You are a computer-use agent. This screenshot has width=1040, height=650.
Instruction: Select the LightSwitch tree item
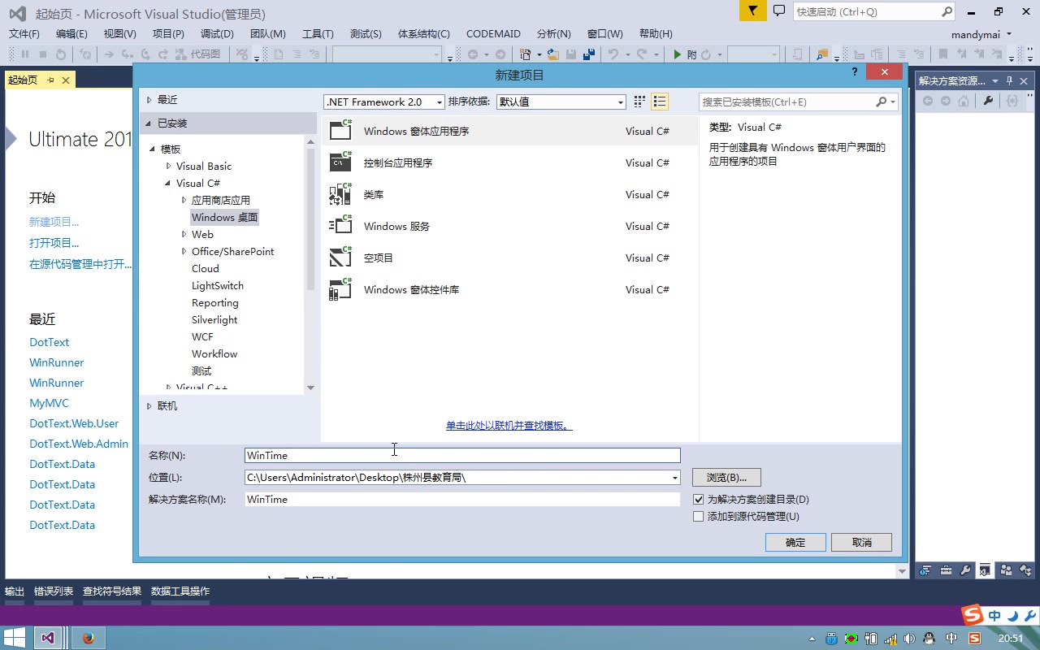pyautogui.click(x=218, y=285)
